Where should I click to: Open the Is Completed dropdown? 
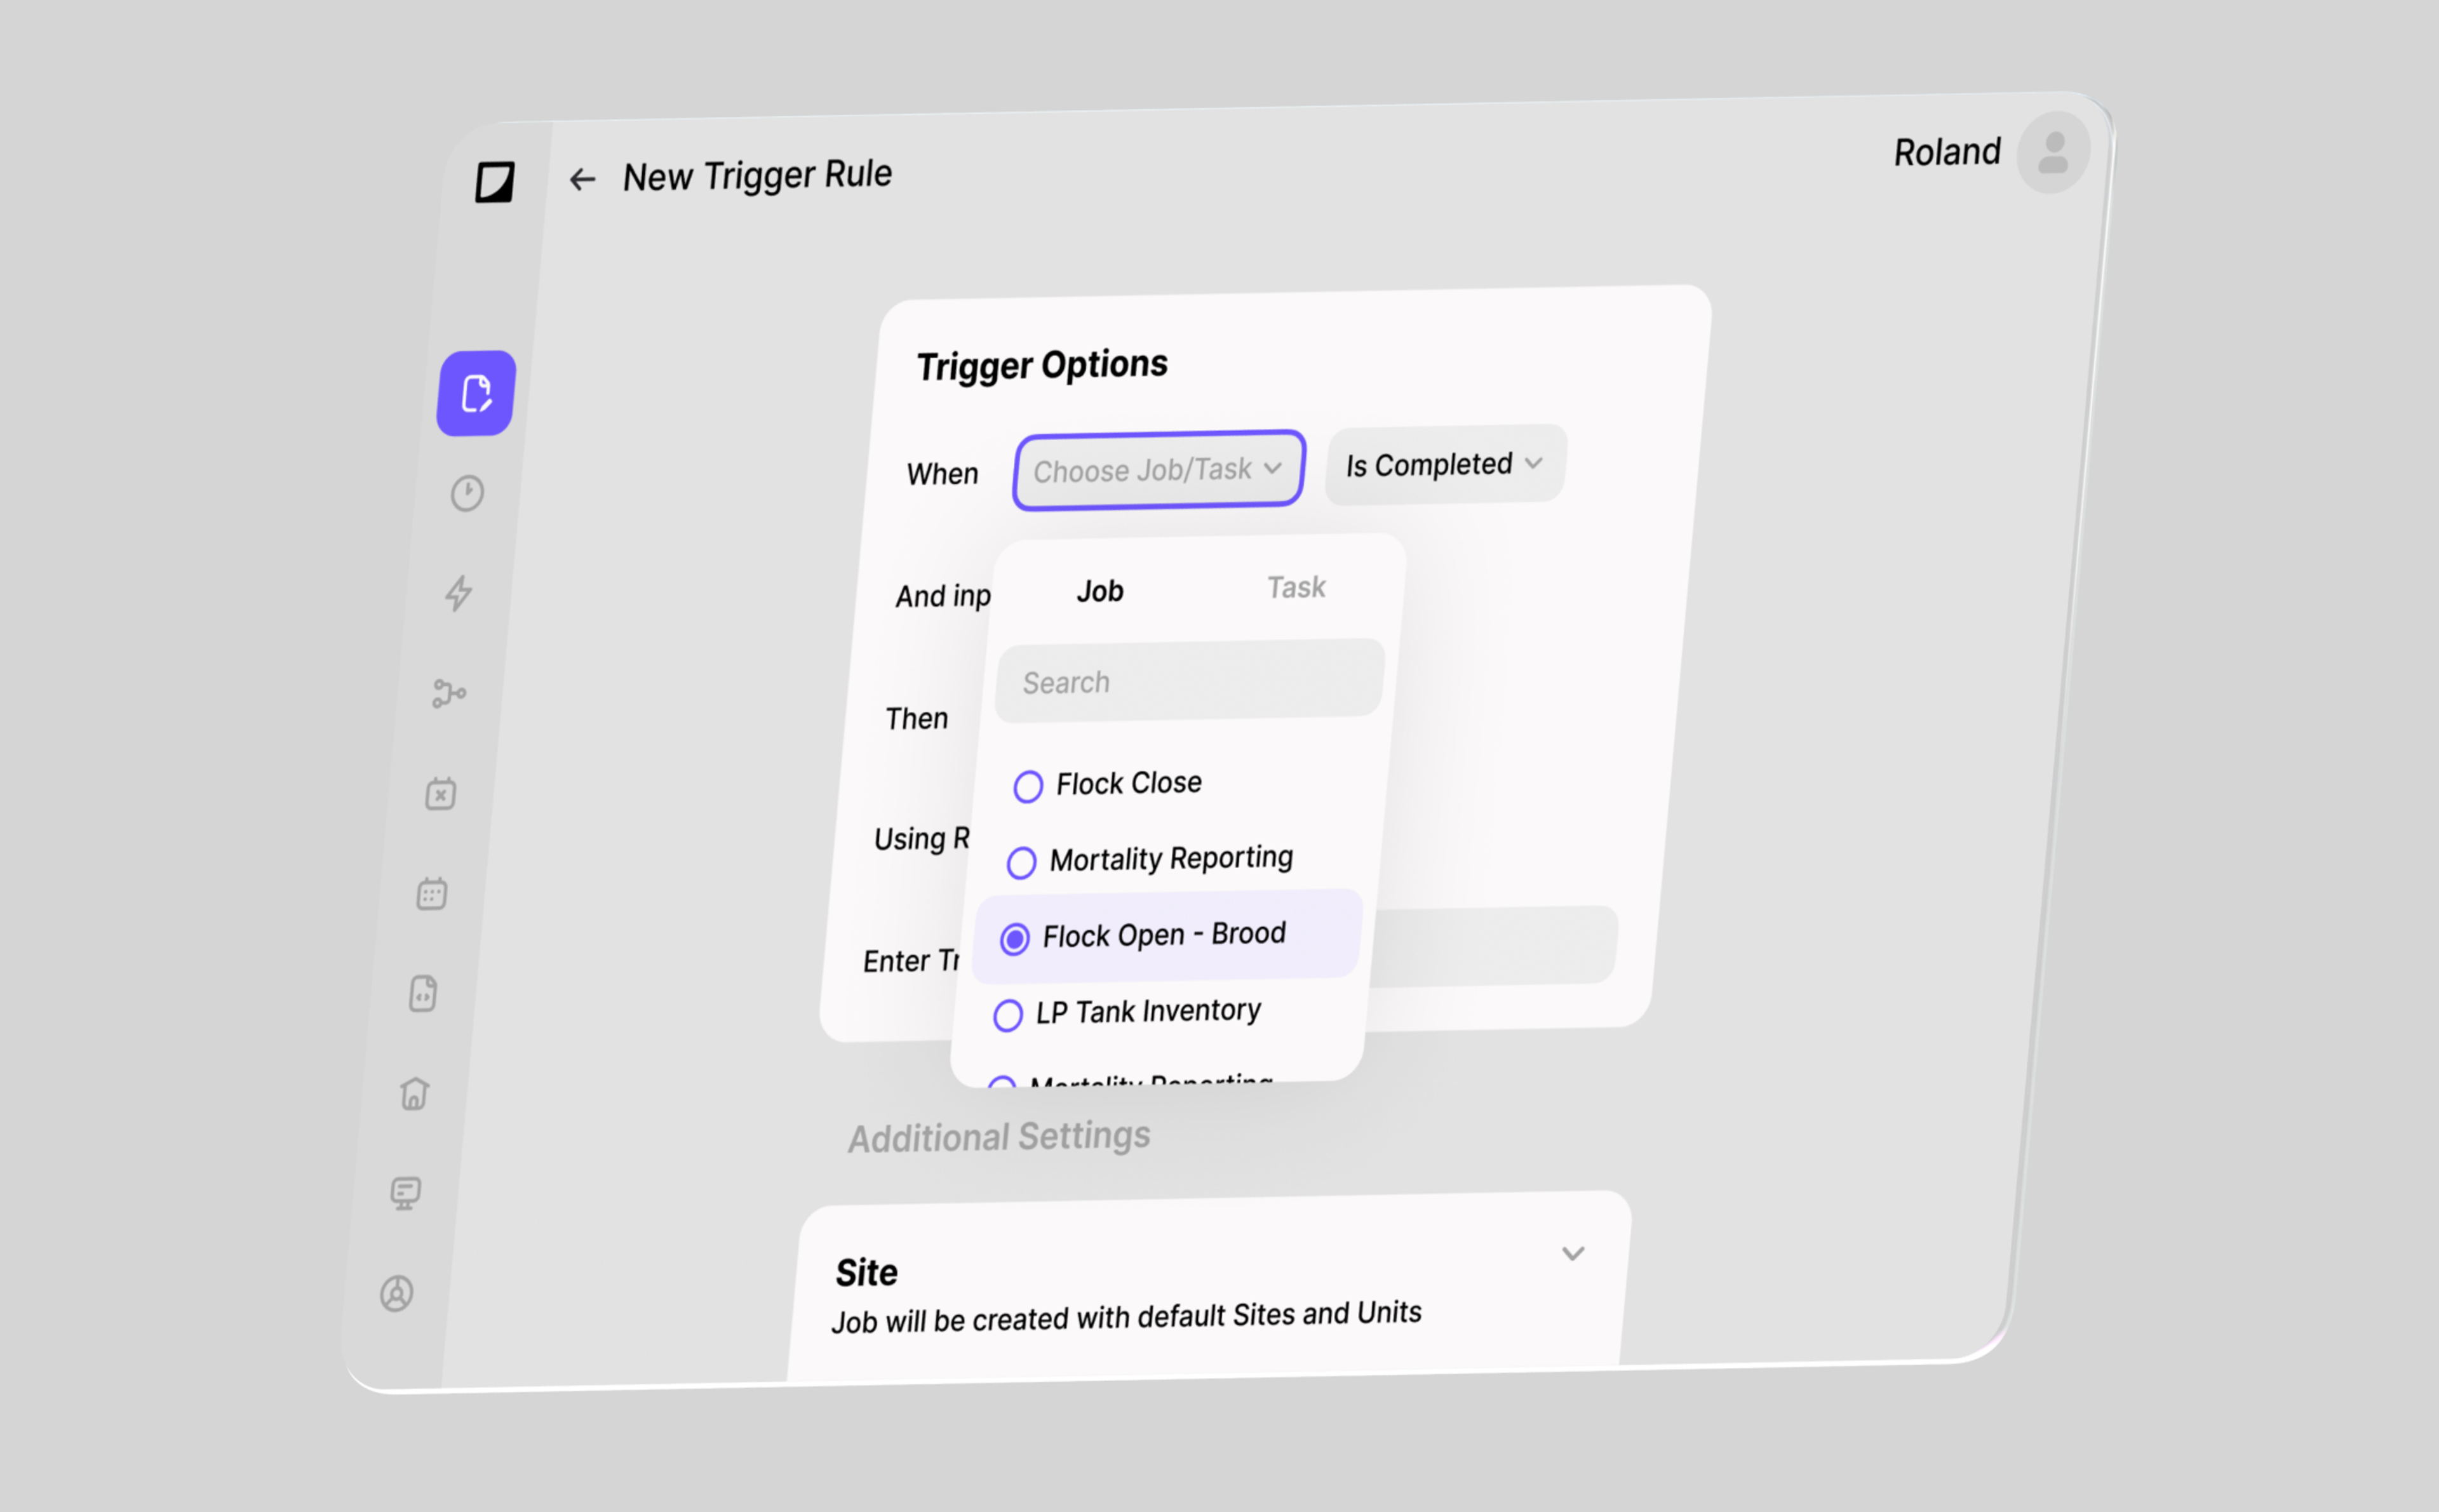coord(1445,464)
